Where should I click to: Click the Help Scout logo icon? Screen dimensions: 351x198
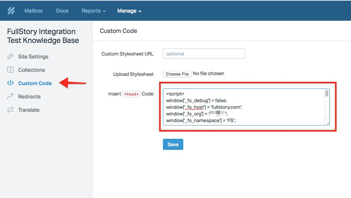(11, 11)
